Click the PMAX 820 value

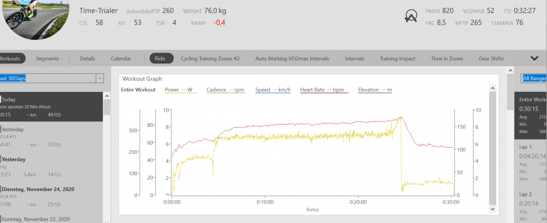coord(448,11)
